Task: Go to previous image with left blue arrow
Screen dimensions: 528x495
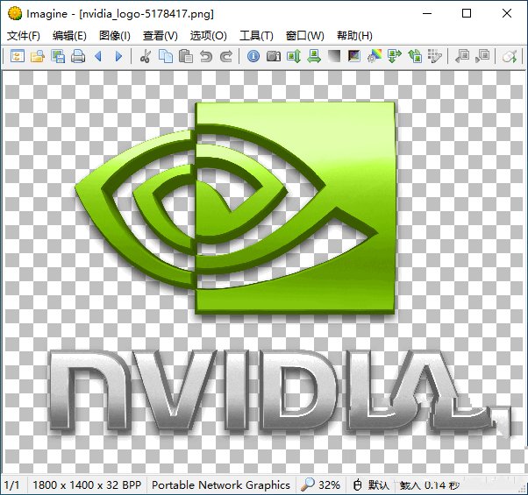Action: coord(98,56)
